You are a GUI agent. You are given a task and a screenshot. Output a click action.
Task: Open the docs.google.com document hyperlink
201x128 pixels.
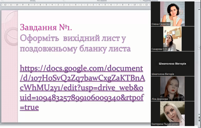coord(82,88)
